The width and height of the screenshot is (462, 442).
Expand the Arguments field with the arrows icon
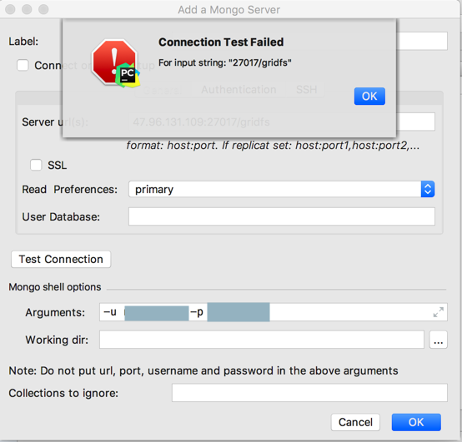tap(439, 312)
